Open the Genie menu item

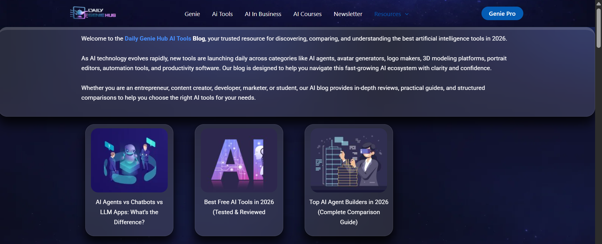[192, 14]
